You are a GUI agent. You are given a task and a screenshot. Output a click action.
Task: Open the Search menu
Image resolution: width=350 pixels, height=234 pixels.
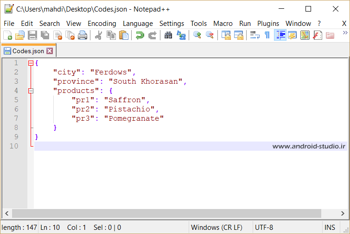(50, 24)
